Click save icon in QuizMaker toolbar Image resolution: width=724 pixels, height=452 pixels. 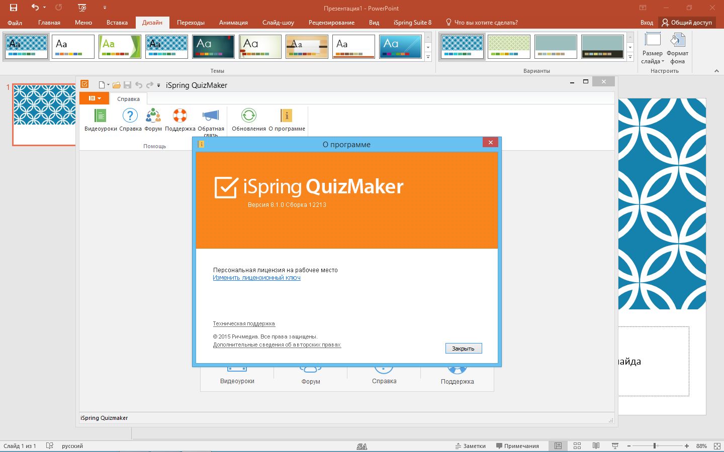click(x=127, y=85)
